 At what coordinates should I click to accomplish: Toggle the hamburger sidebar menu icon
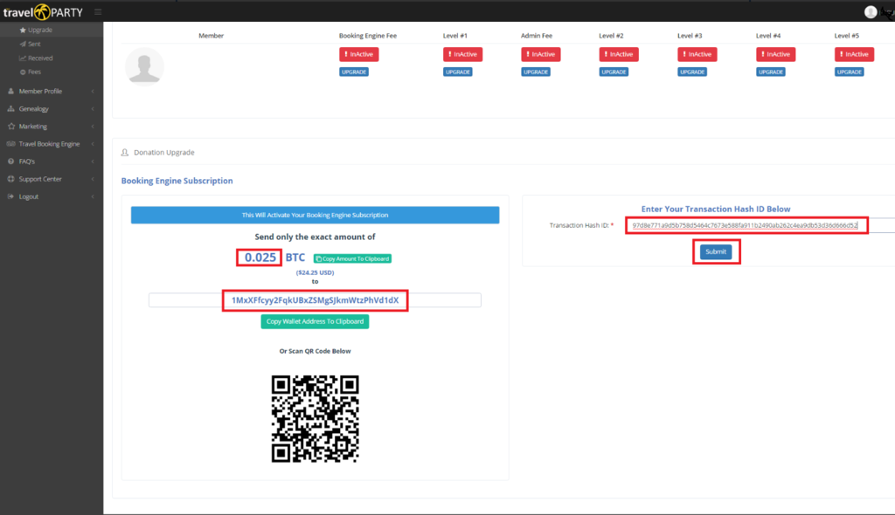click(x=98, y=11)
